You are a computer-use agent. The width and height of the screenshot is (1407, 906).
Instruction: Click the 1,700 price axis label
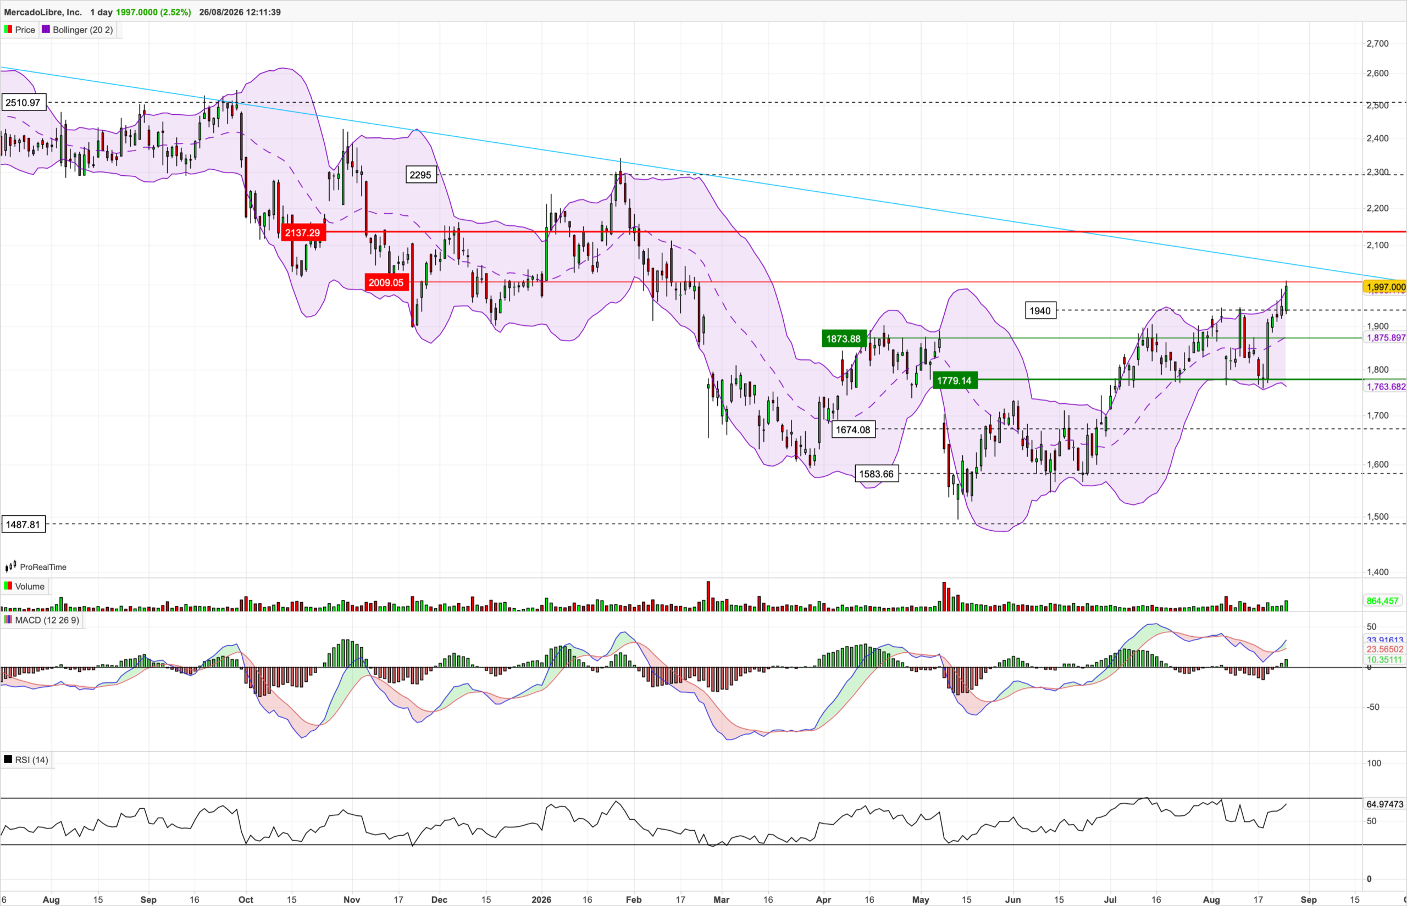click(1377, 415)
